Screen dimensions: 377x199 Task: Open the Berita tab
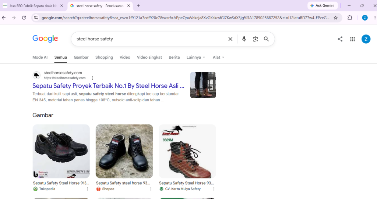click(174, 57)
